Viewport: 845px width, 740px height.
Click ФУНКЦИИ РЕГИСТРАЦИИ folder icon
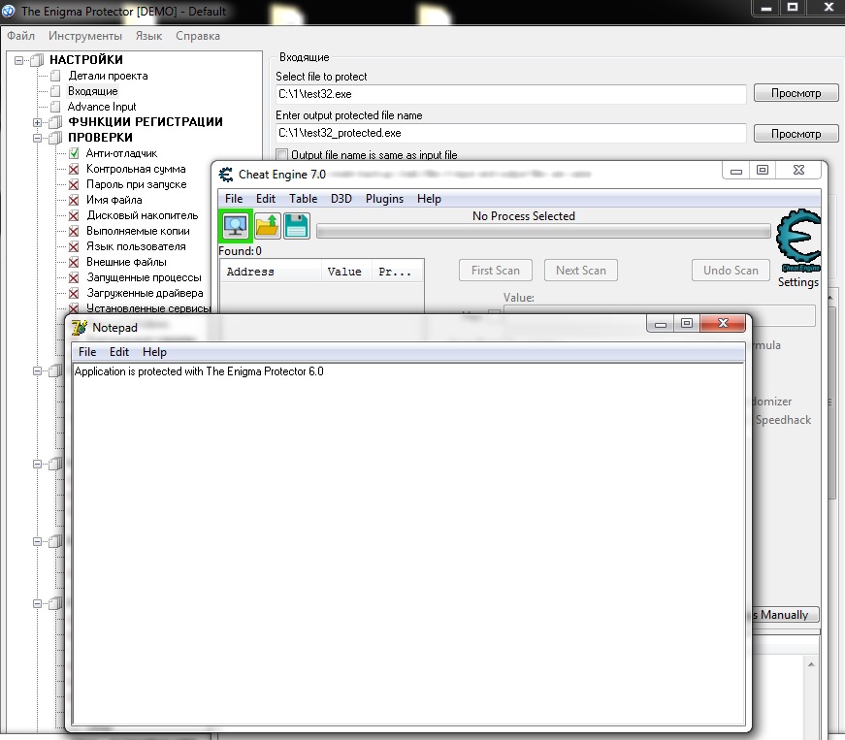click(55, 122)
